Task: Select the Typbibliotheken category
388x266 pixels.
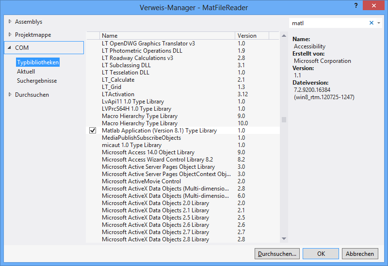Action: pyautogui.click(x=38, y=63)
